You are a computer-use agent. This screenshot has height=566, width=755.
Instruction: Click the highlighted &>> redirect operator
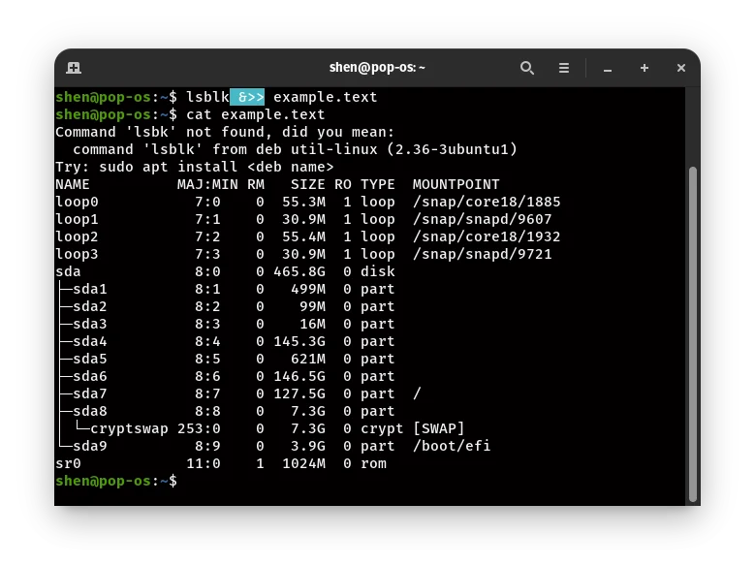tap(247, 97)
